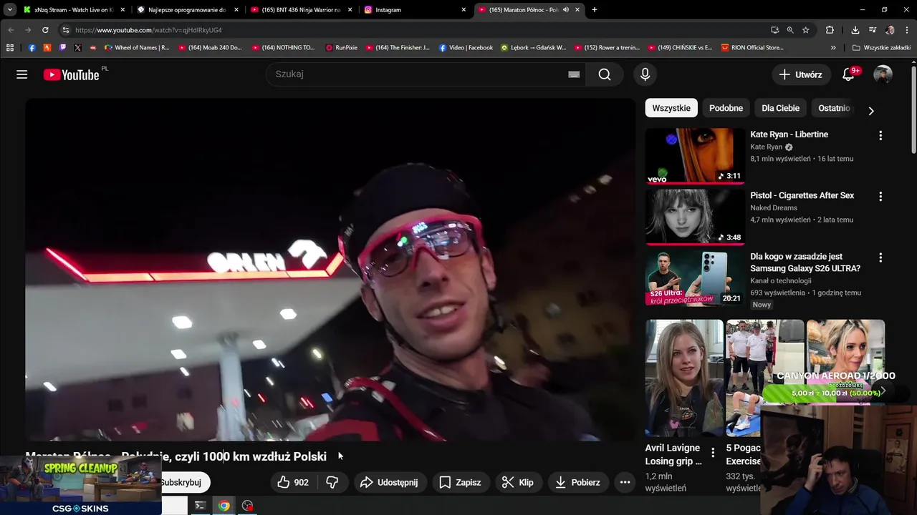
Task: Open more actions three-dot button under video
Action: [625, 482]
